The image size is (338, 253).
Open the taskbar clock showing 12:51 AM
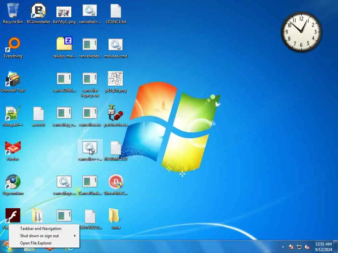click(323, 247)
